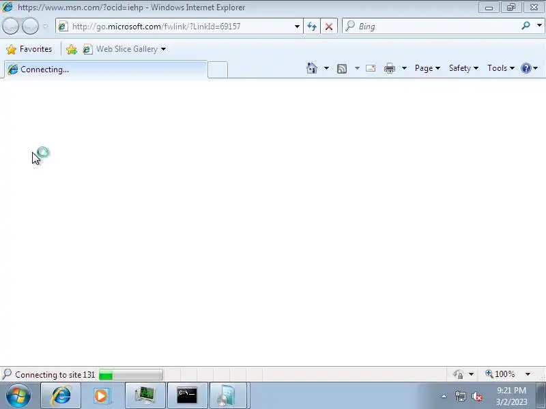The image size is (546, 409).
Task: Click the Back navigation button
Action: click(10, 26)
